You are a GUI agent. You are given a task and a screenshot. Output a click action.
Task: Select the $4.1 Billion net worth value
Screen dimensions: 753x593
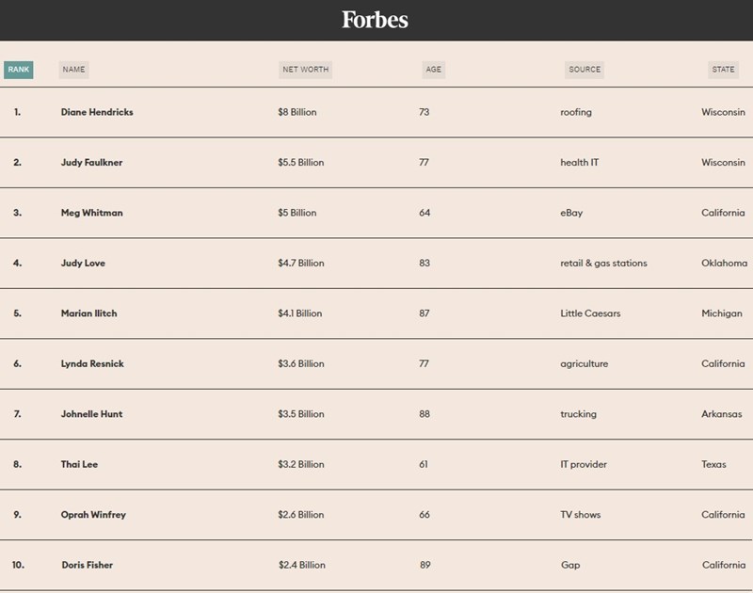[300, 313]
